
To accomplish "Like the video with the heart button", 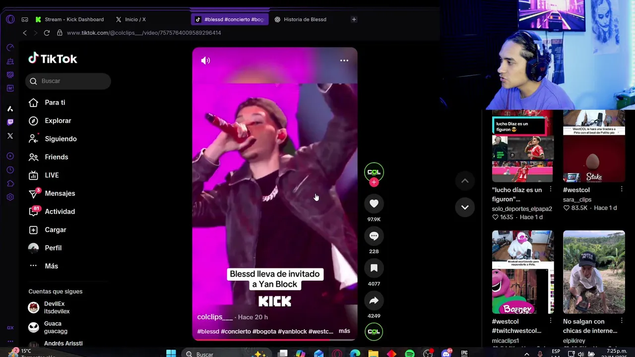I will point(374,204).
